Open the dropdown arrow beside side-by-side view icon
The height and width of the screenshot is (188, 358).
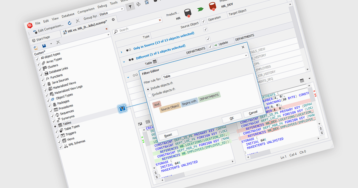(309, 79)
